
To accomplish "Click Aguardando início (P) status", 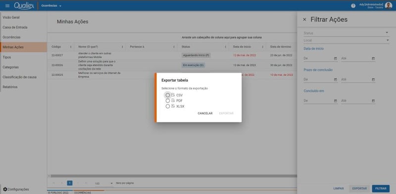I will pos(196,55).
